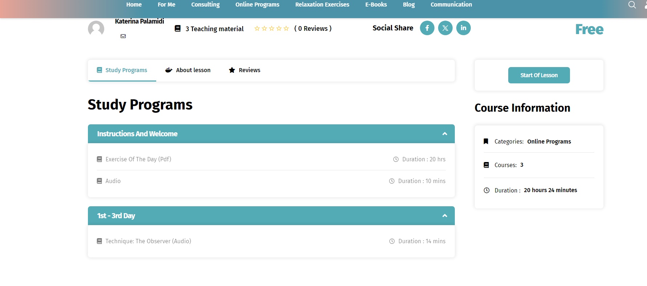Viewport: 647px width, 286px height.
Task: Click the book icon beside 3 Teaching material
Action: [178, 28]
